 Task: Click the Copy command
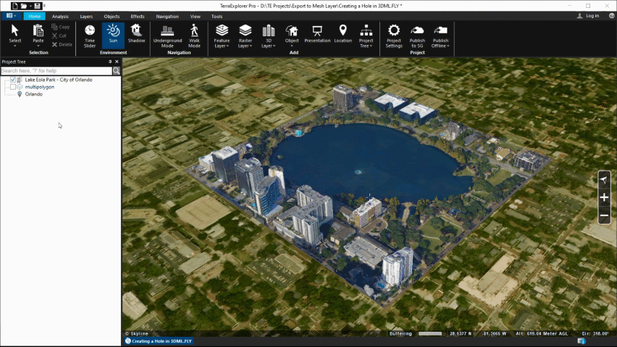(x=61, y=27)
